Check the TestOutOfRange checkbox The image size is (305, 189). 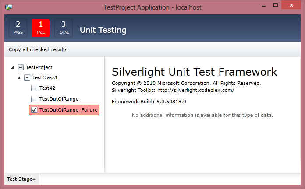coord(34,99)
